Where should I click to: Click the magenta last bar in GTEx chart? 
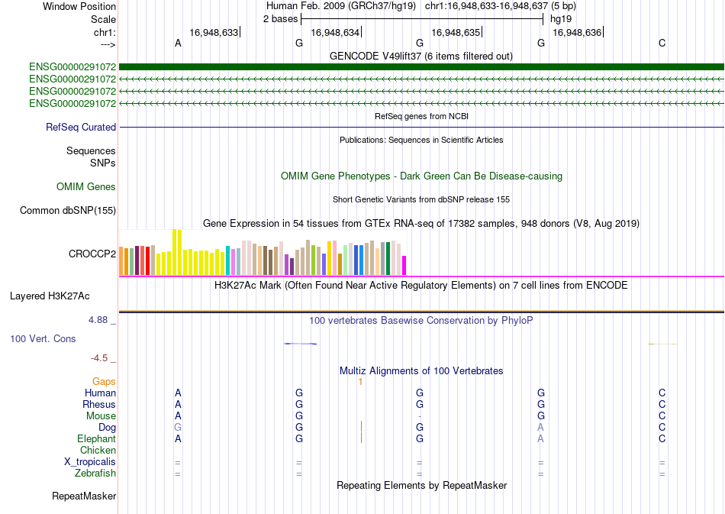tap(404, 266)
